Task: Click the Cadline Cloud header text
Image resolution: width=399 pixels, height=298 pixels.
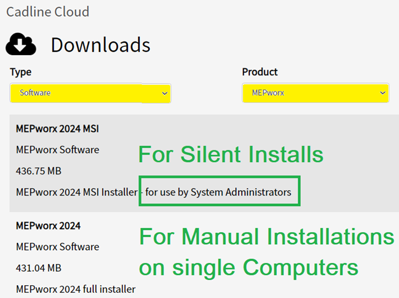Action: (x=48, y=12)
